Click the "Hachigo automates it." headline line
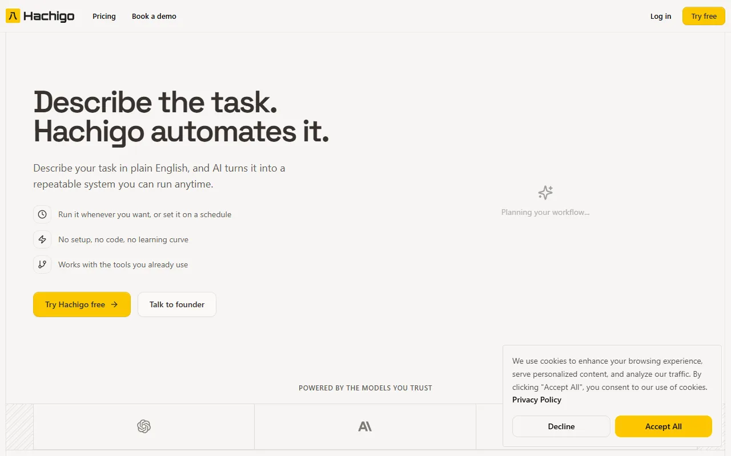Screen dimensions: 731x456 click(182, 132)
